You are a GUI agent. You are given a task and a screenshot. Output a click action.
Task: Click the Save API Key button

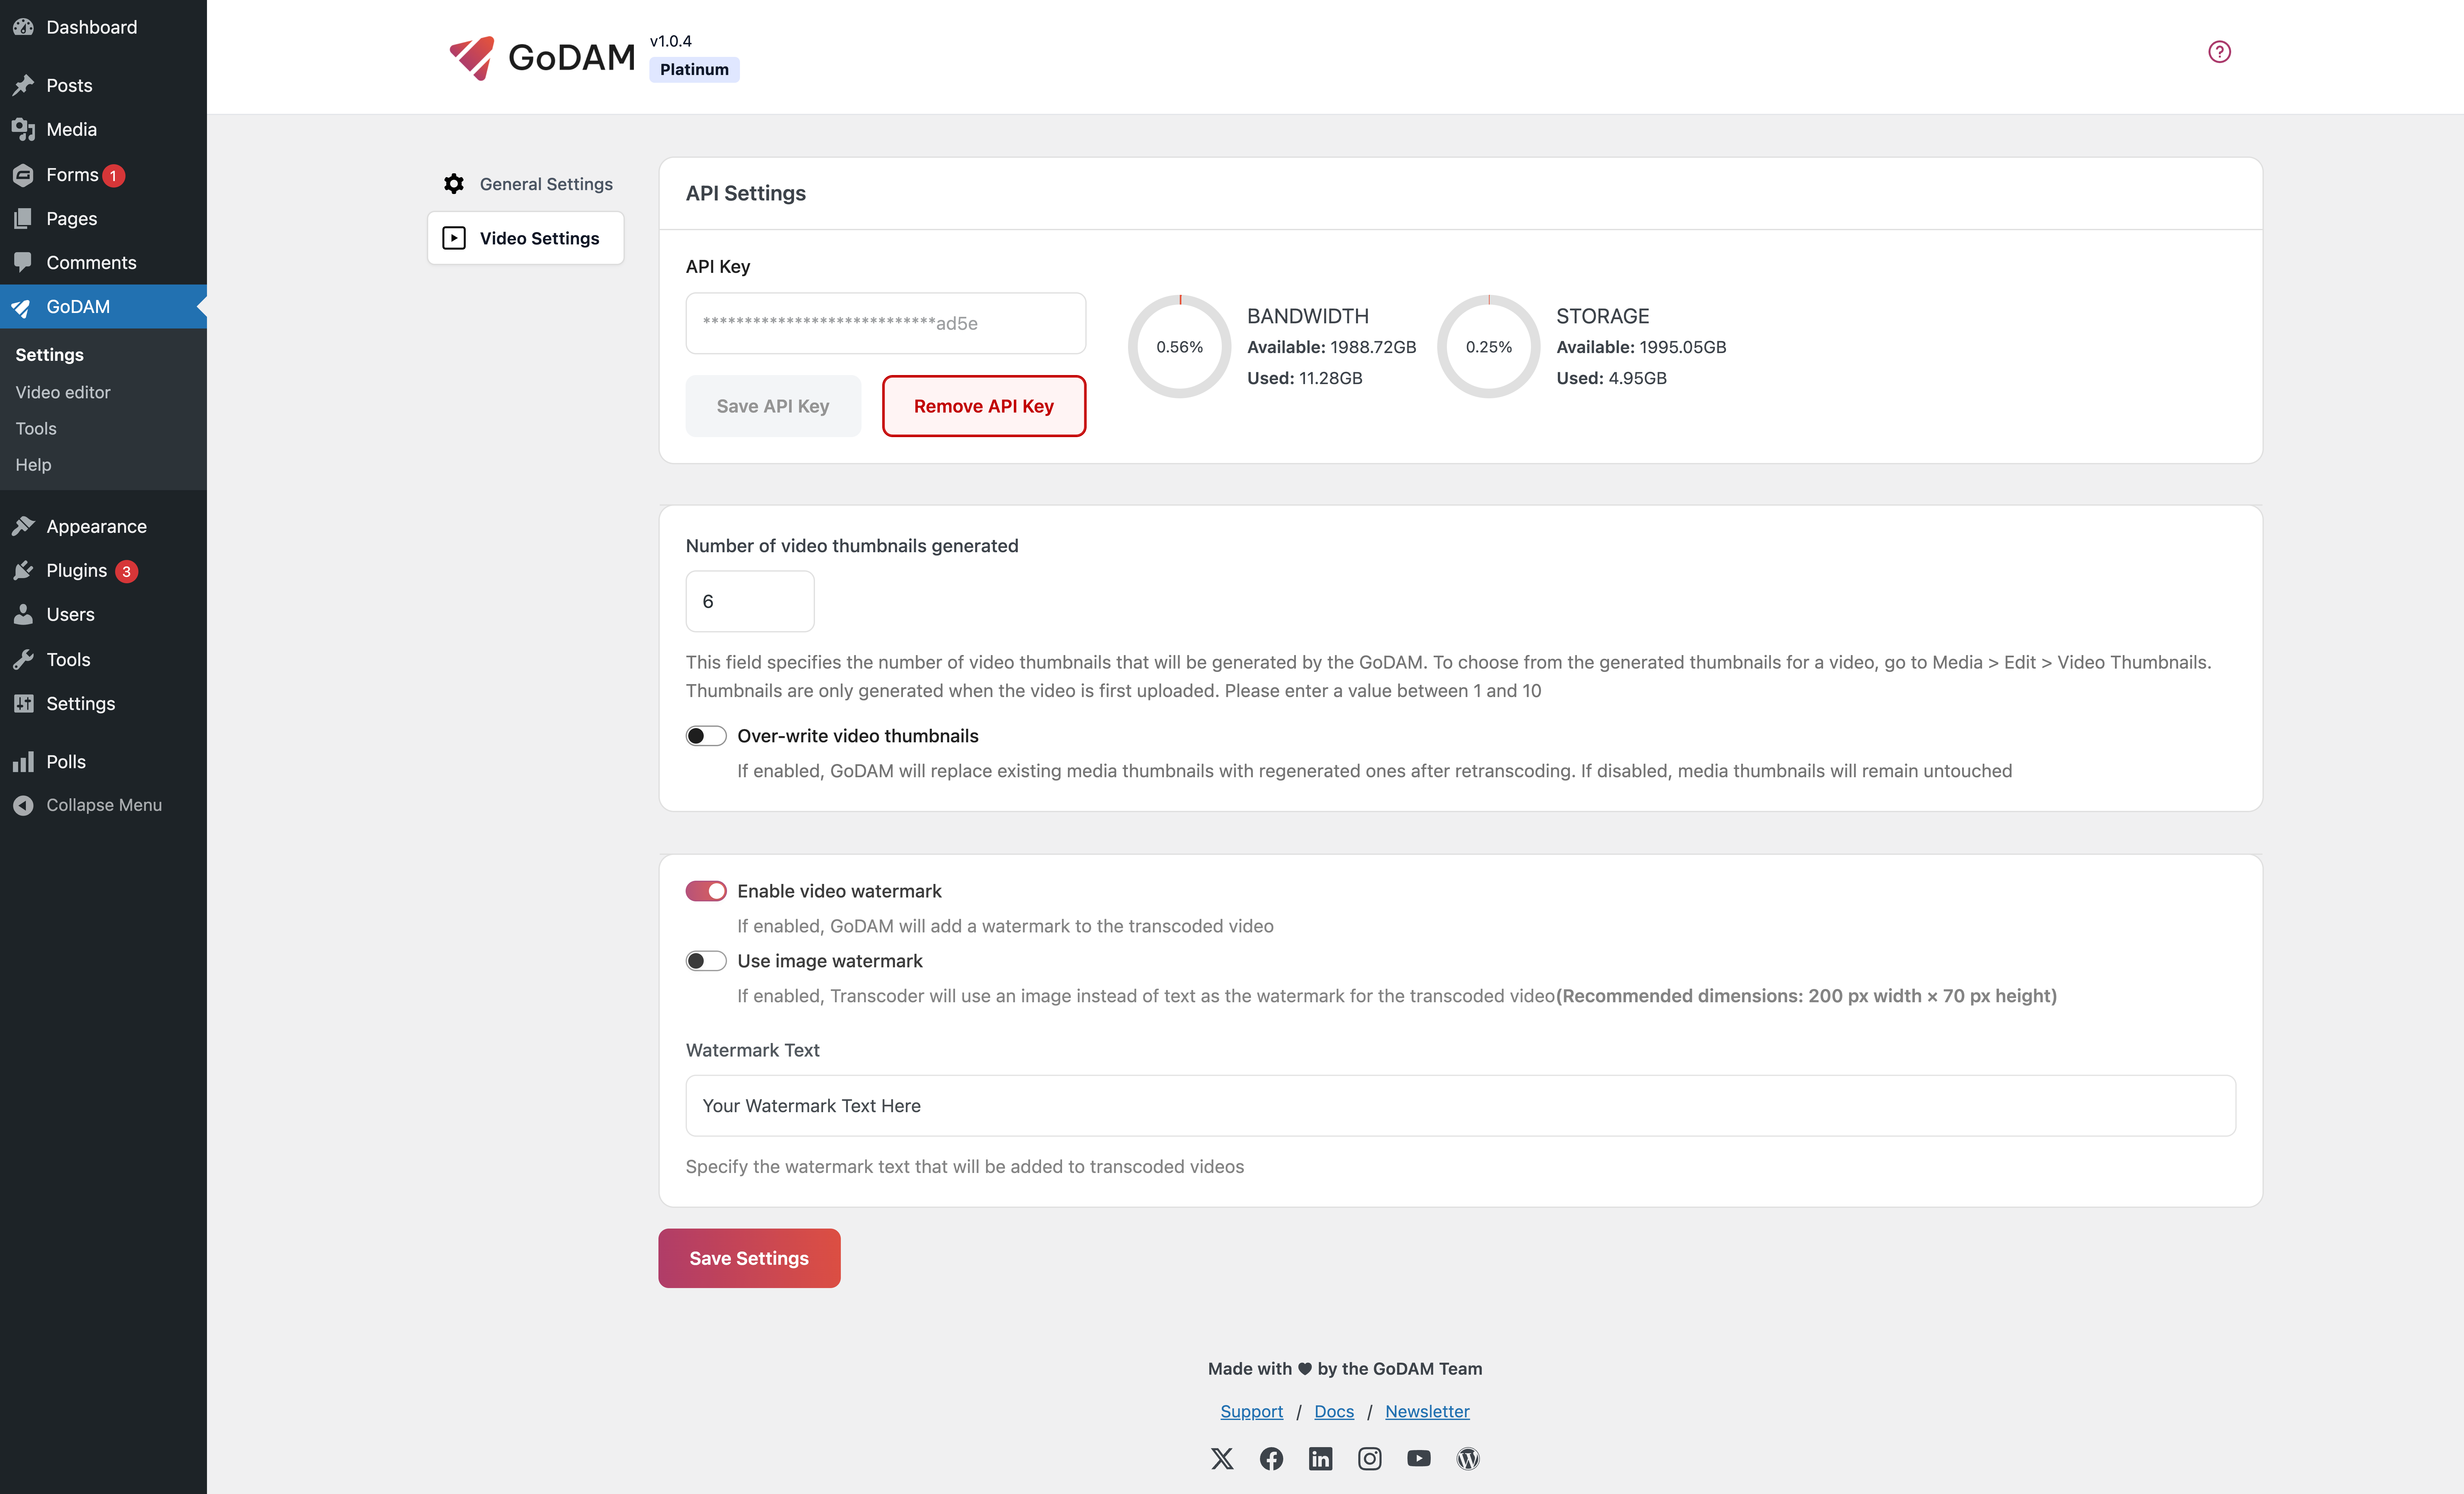point(773,406)
